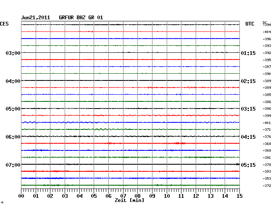
Task: Click the 06:00 local time label
Action: tap(13, 137)
